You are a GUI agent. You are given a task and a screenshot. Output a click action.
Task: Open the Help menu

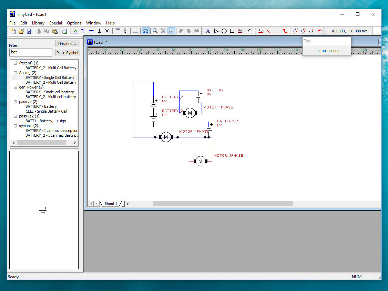[x=110, y=23]
